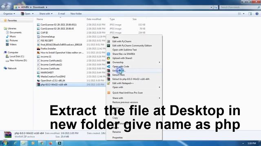
Task: Click the ChromeSetup file icon
Action: click(x=38, y=36)
